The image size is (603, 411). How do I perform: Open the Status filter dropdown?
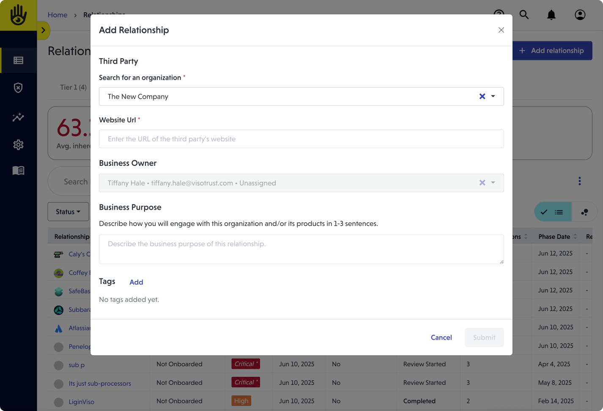(x=68, y=212)
